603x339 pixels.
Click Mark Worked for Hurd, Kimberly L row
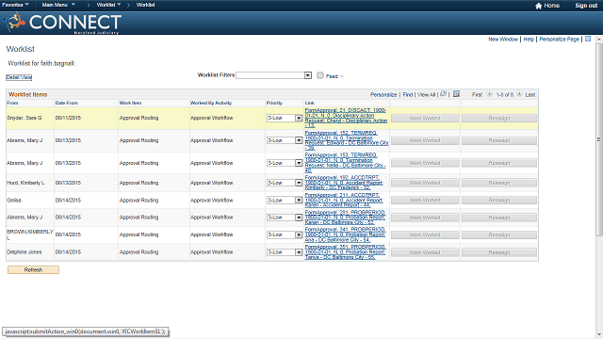pyautogui.click(x=425, y=183)
